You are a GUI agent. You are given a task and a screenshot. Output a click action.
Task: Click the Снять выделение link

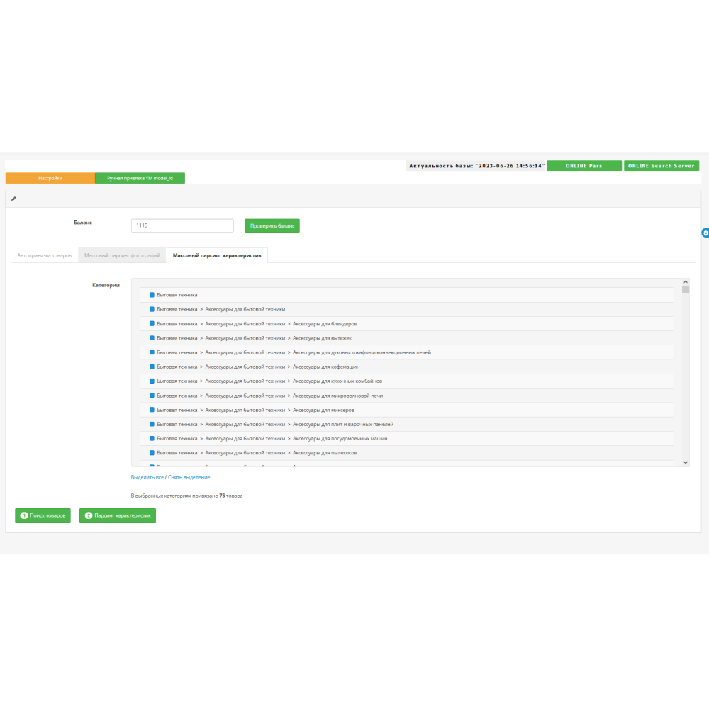pos(189,477)
